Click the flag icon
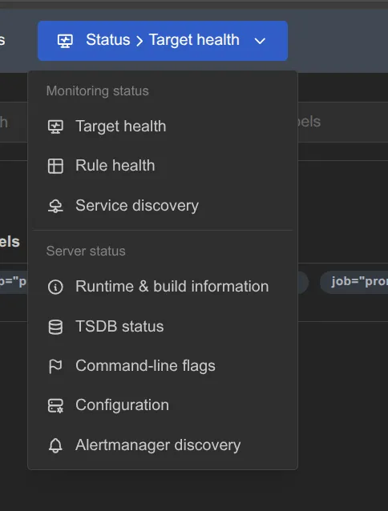The height and width of the screenshot is (511, 388). pos(55,366)
